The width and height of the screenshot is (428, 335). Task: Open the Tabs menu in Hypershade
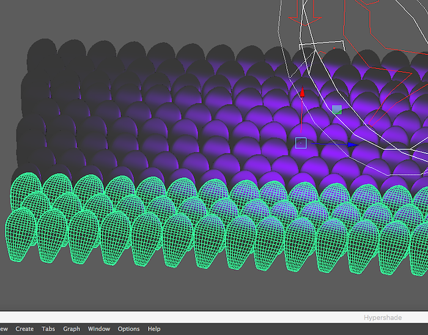click(x=48, y=329)
